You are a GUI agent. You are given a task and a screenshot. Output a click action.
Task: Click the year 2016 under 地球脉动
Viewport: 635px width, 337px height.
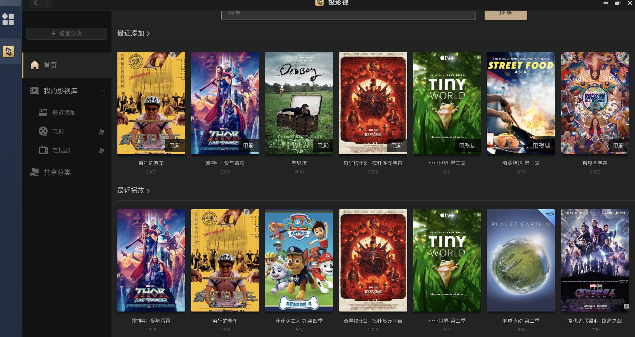click(521, 330)
